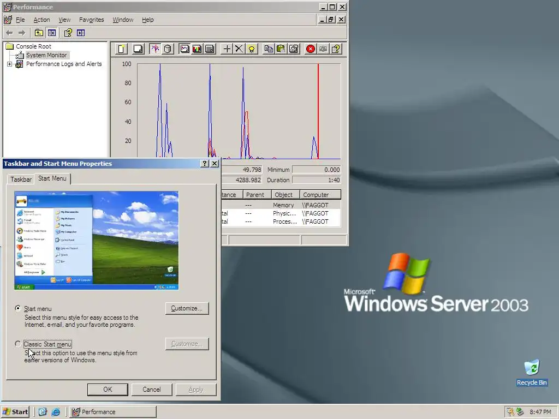This screenshot has height=419, width=559.
Task: Select the Start menu radio button
Action: (x=18, y=308)
